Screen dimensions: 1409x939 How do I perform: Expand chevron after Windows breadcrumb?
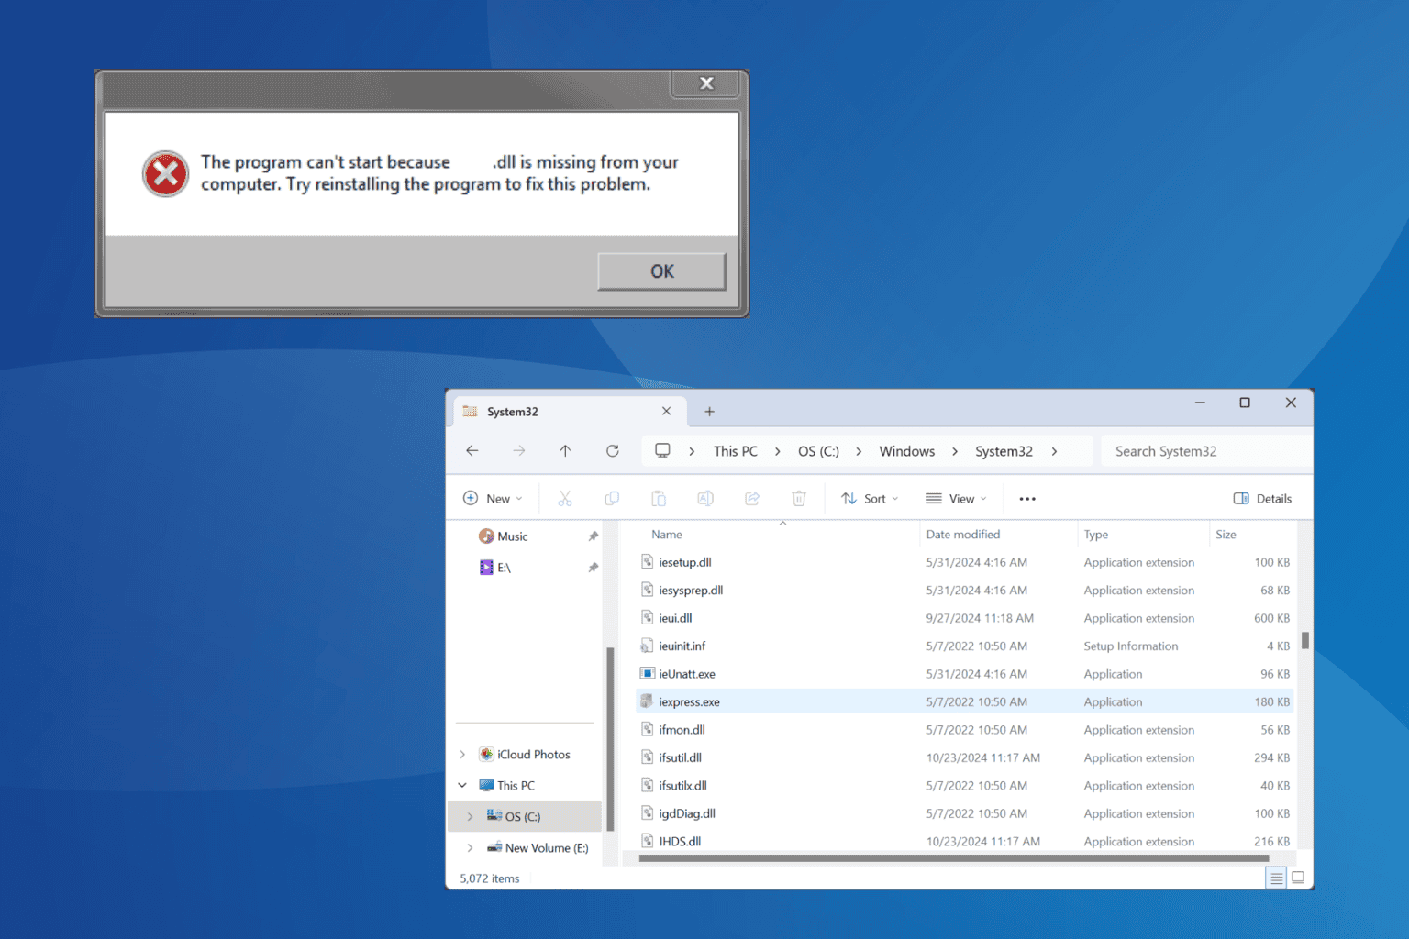coord(955,451)
